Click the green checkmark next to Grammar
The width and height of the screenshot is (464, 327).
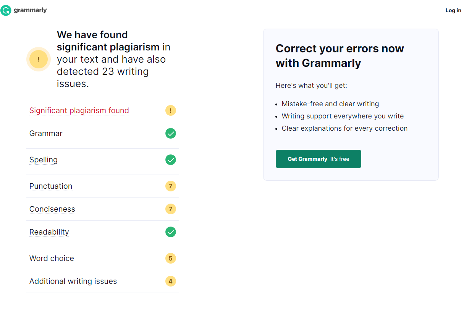[170, 133]
